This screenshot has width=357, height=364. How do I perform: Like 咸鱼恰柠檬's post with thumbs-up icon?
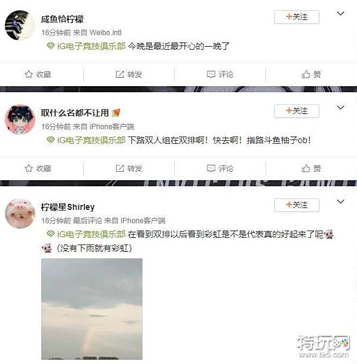click(x=305, y=74)
